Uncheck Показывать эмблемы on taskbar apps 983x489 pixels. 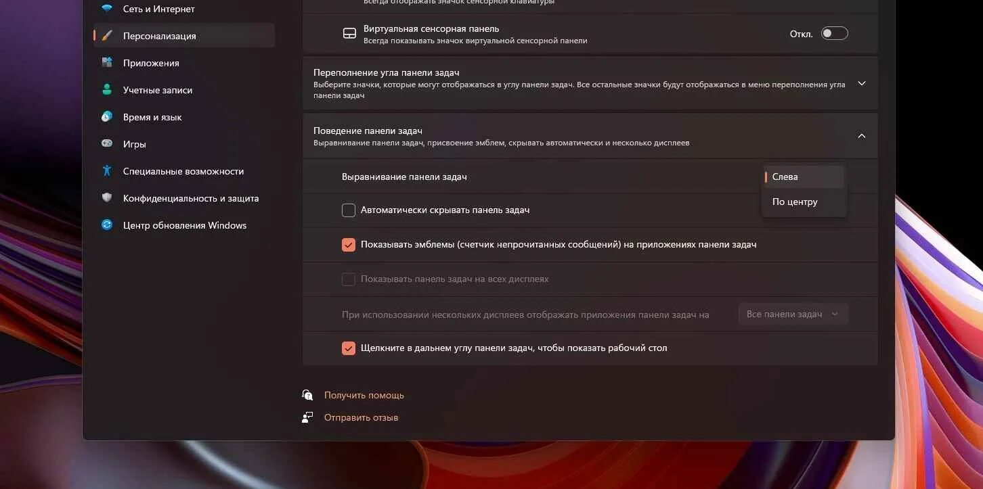coord(349,245)
